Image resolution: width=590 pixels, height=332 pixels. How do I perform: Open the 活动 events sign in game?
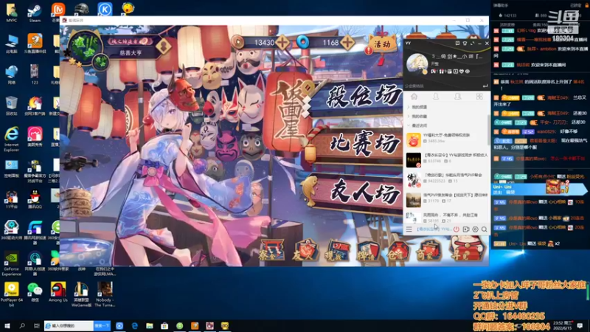tap(381, 44)
